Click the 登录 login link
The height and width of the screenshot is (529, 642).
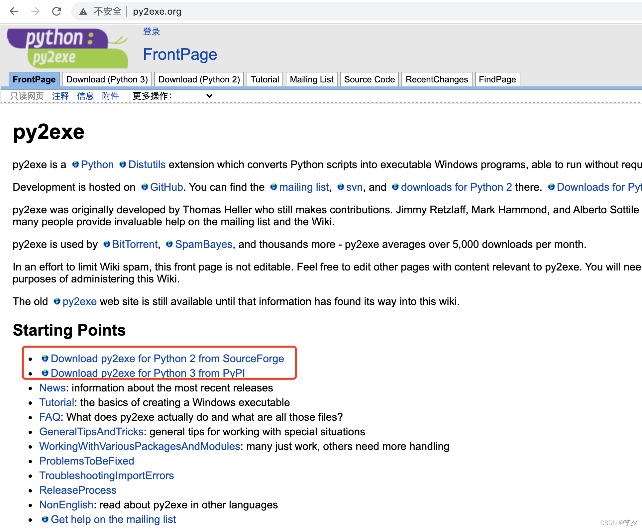coord(152,32)
